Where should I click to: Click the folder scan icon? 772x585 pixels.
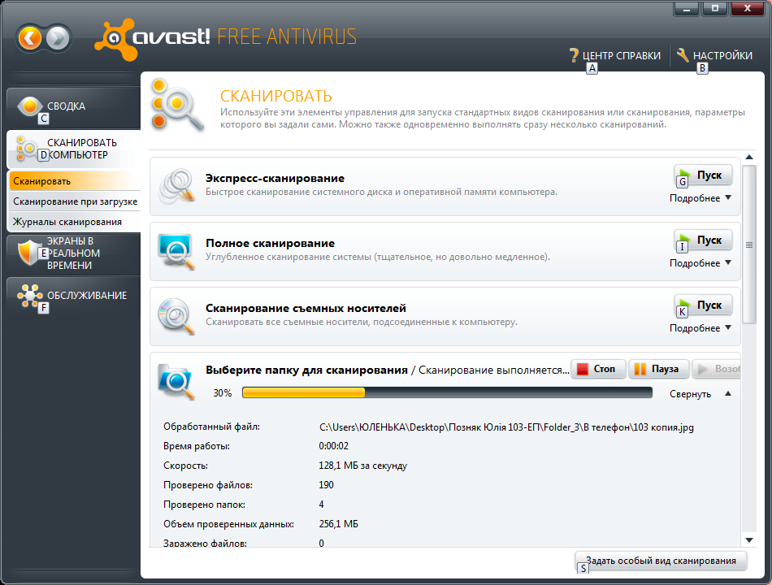tap(176, 382)
